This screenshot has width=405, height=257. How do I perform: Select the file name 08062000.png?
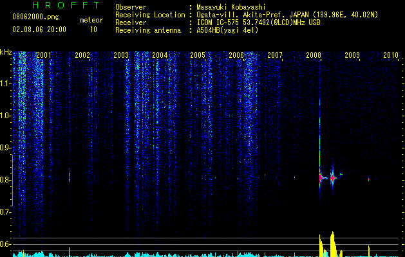point(35,17)
